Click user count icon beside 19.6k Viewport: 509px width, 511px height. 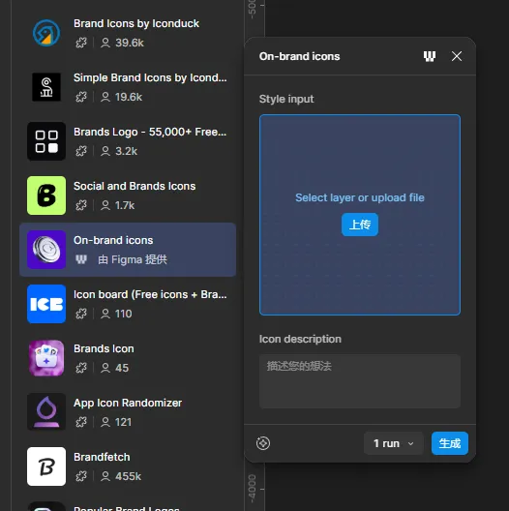click(x=105, y=97)
